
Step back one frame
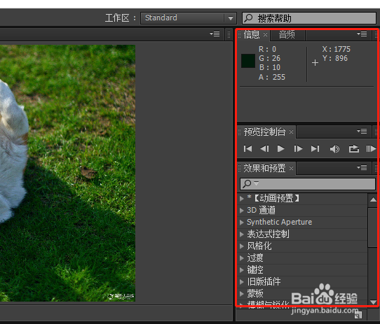click(x=264, y=148)
